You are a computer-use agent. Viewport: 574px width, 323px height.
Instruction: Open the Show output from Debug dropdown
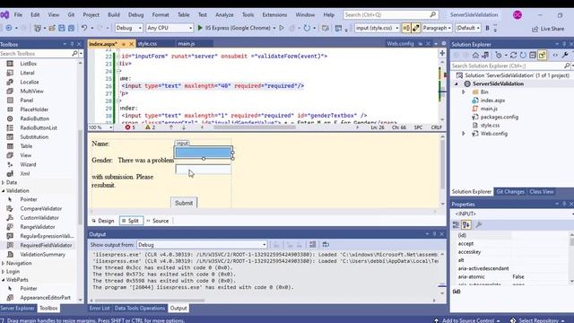(x=202, y=245)
